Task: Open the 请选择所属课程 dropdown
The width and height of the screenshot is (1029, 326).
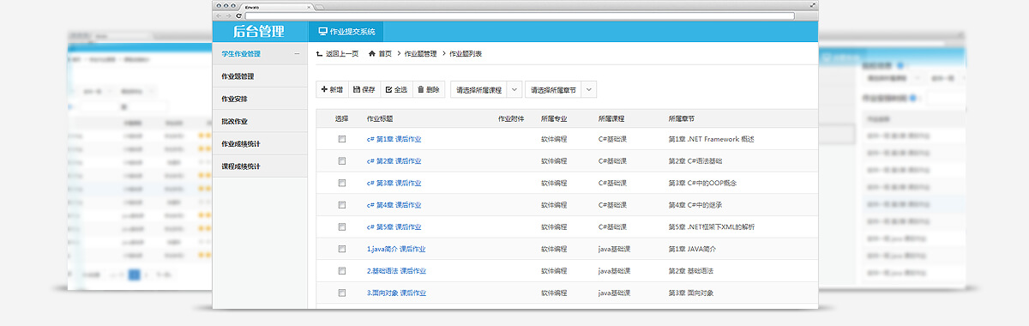Action: (486, 89)
